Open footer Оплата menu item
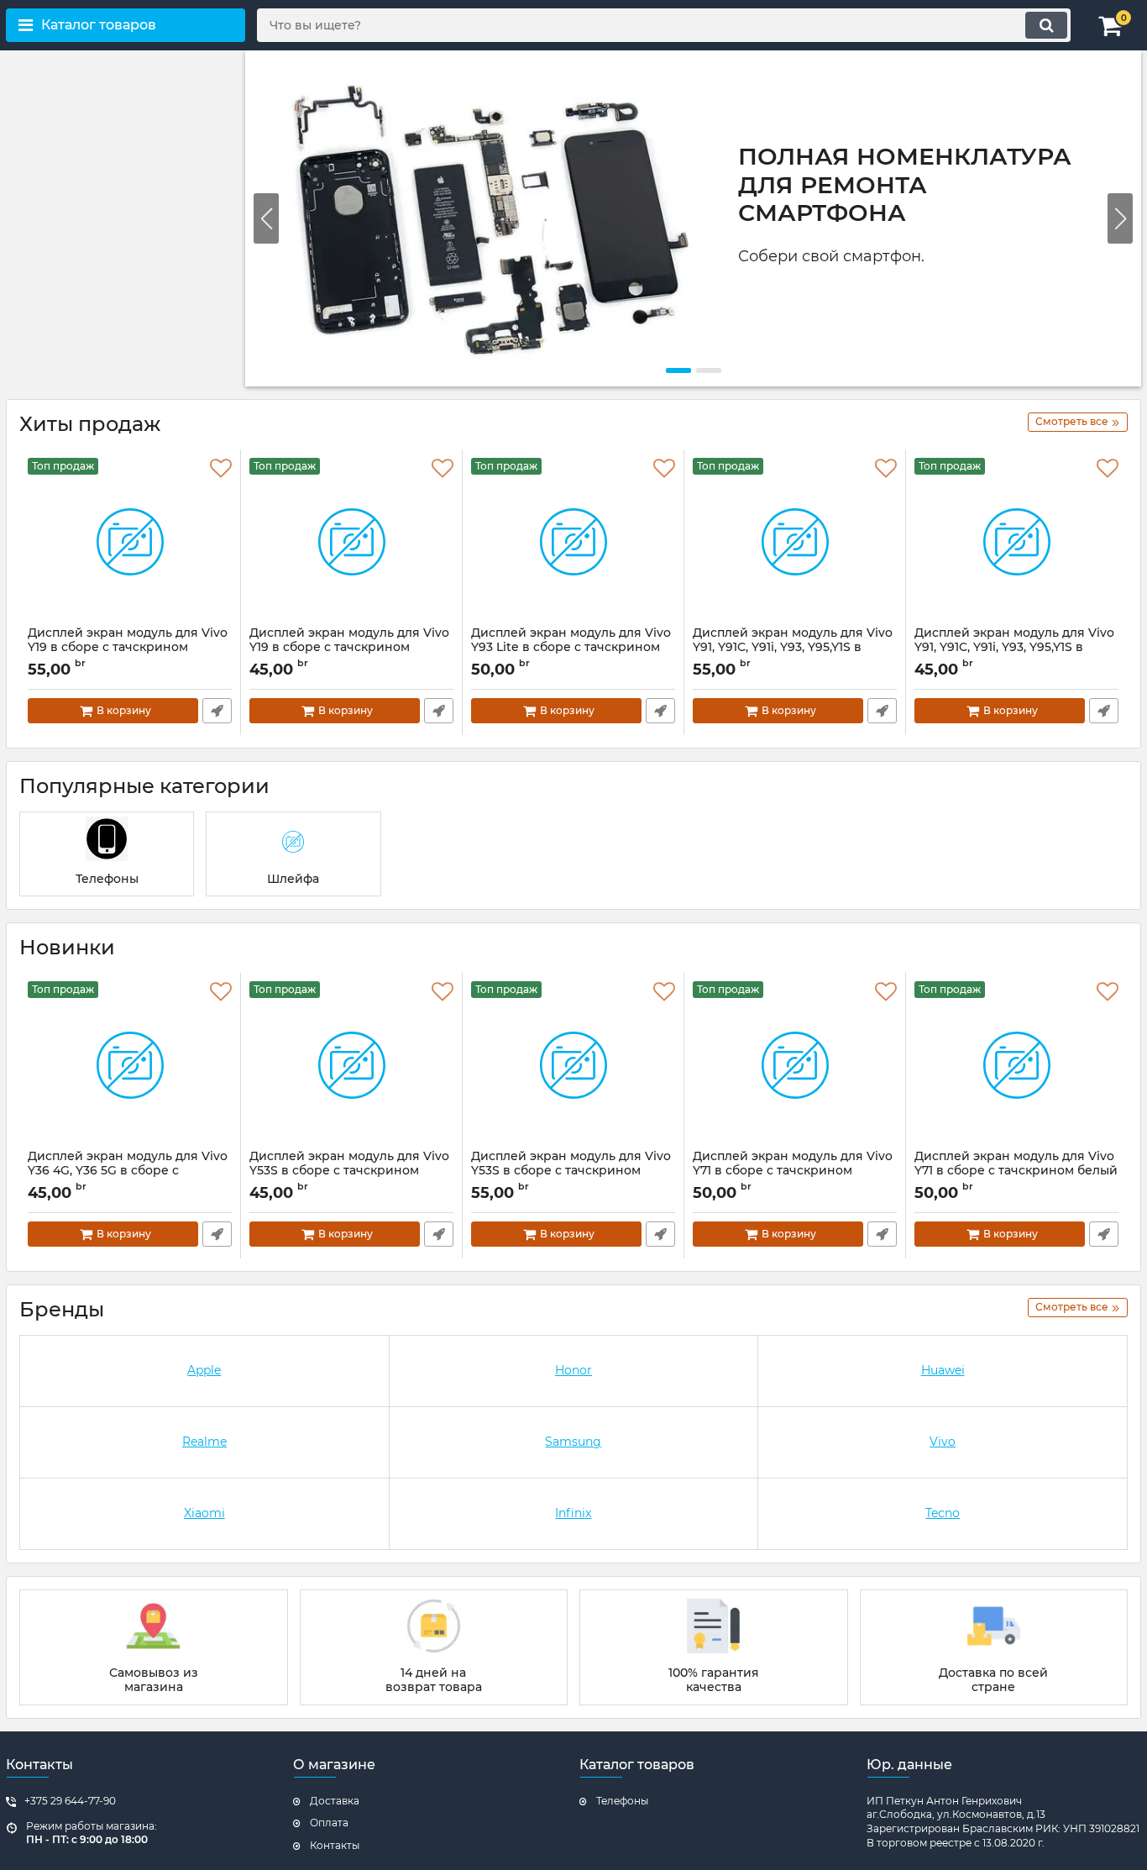Screen dimensions: 1147x1870 tap(328, 1823)
